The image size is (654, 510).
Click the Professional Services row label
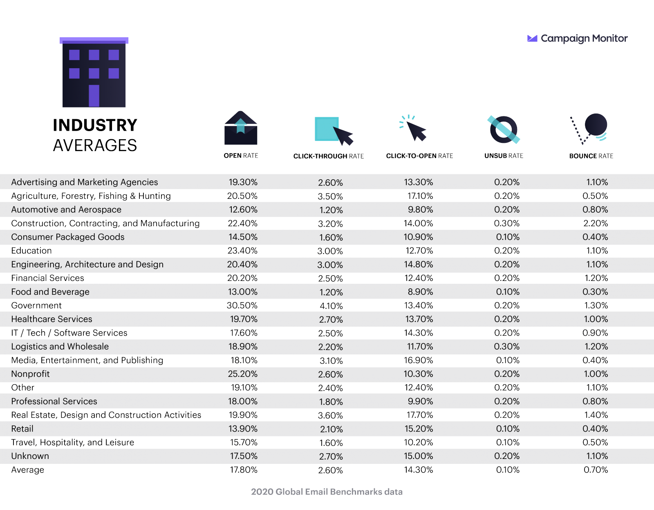(54, 401)
